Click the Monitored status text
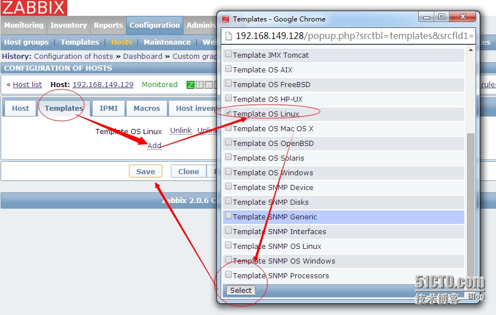The image size is (496, 315). point(159,85)
